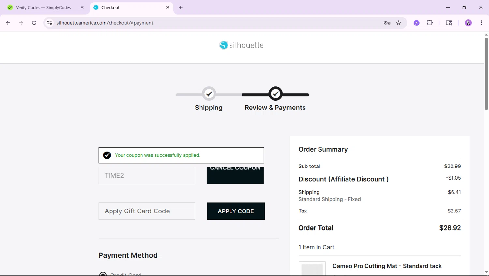
Task: Click Cancel Coupon button
Action: click(235, 175)
